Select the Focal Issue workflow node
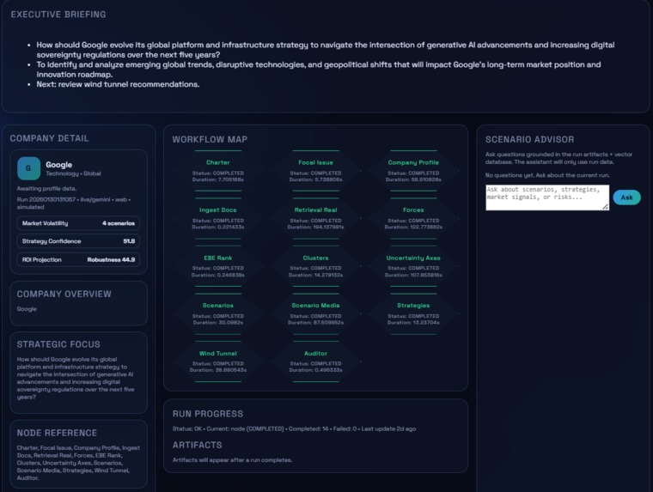The height and width of the screenshot is (492, 653). point(315,171)
